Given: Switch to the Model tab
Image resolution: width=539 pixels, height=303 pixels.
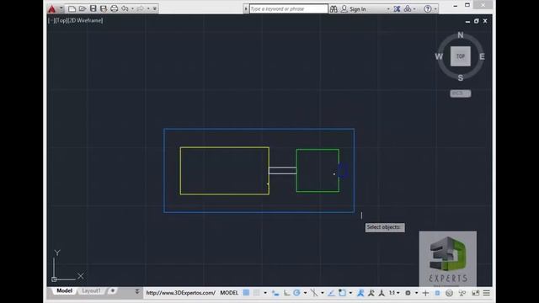Looking at the screenshot, I should tap(64, 291).
